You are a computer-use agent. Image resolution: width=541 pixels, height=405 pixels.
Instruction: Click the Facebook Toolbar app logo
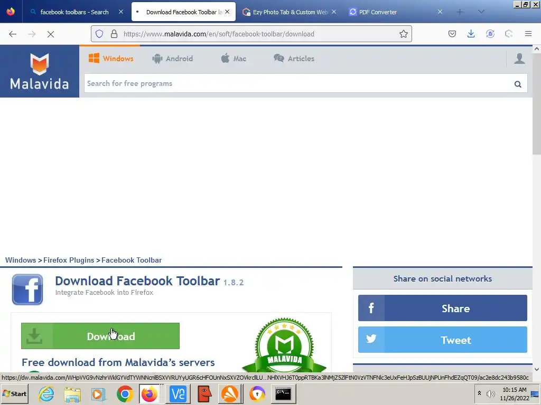point(27,290)
